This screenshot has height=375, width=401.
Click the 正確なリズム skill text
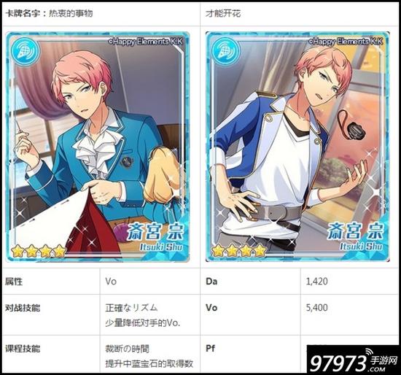(x=131, y=308)
